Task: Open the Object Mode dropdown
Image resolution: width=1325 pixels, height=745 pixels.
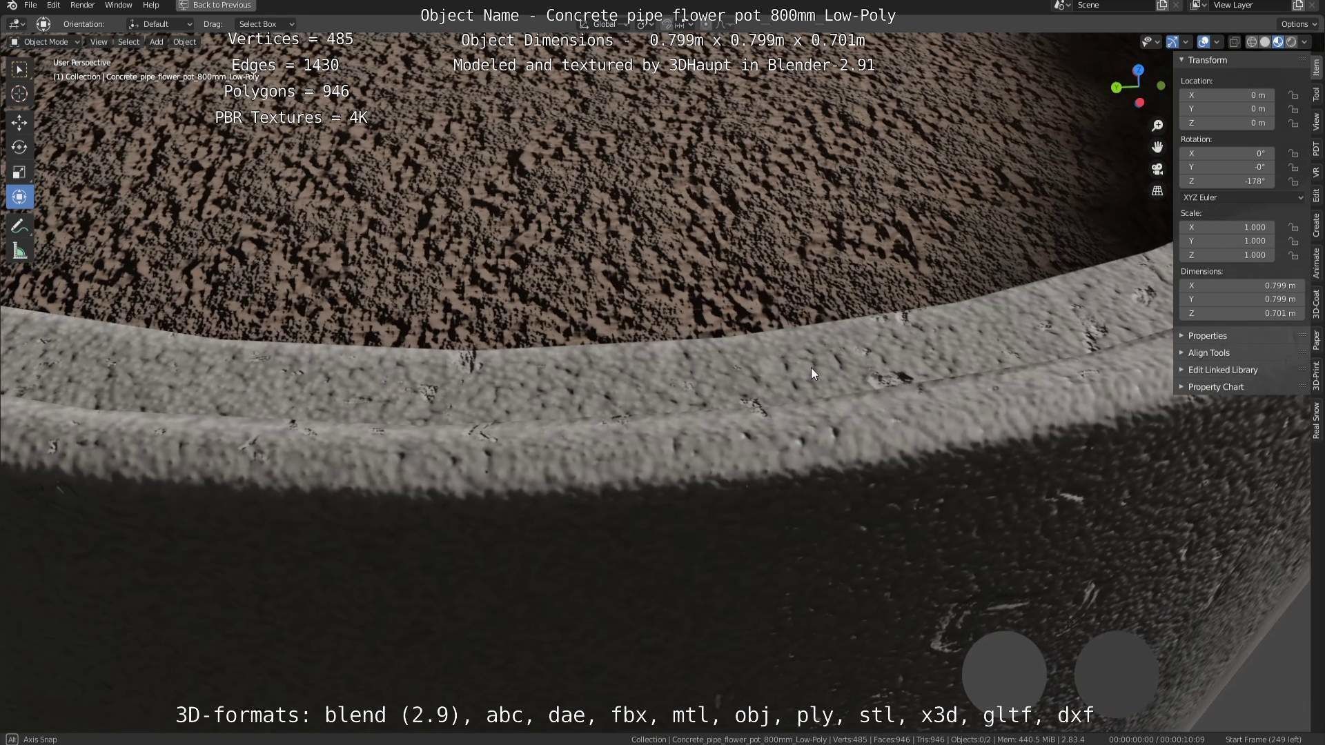Action: coord(46,42)
